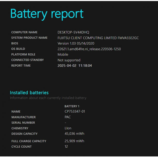158x158 pixels.
Task: Click the value 45,036 mWh
Action: point(74,134)
